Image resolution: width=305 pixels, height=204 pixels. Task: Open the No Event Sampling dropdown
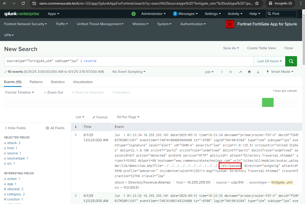click(x=129, y=72)
